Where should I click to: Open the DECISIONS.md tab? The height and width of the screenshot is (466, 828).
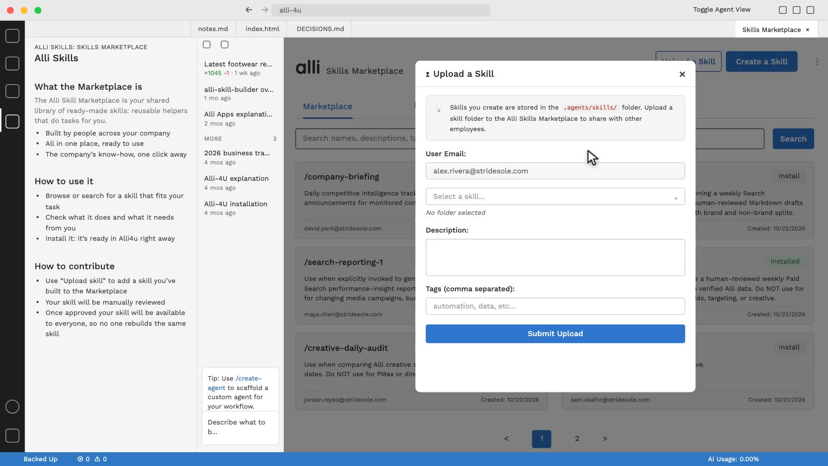[320, 29]
